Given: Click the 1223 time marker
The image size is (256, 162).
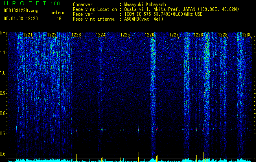Looking at the screenshot, I should click(76, 35).
